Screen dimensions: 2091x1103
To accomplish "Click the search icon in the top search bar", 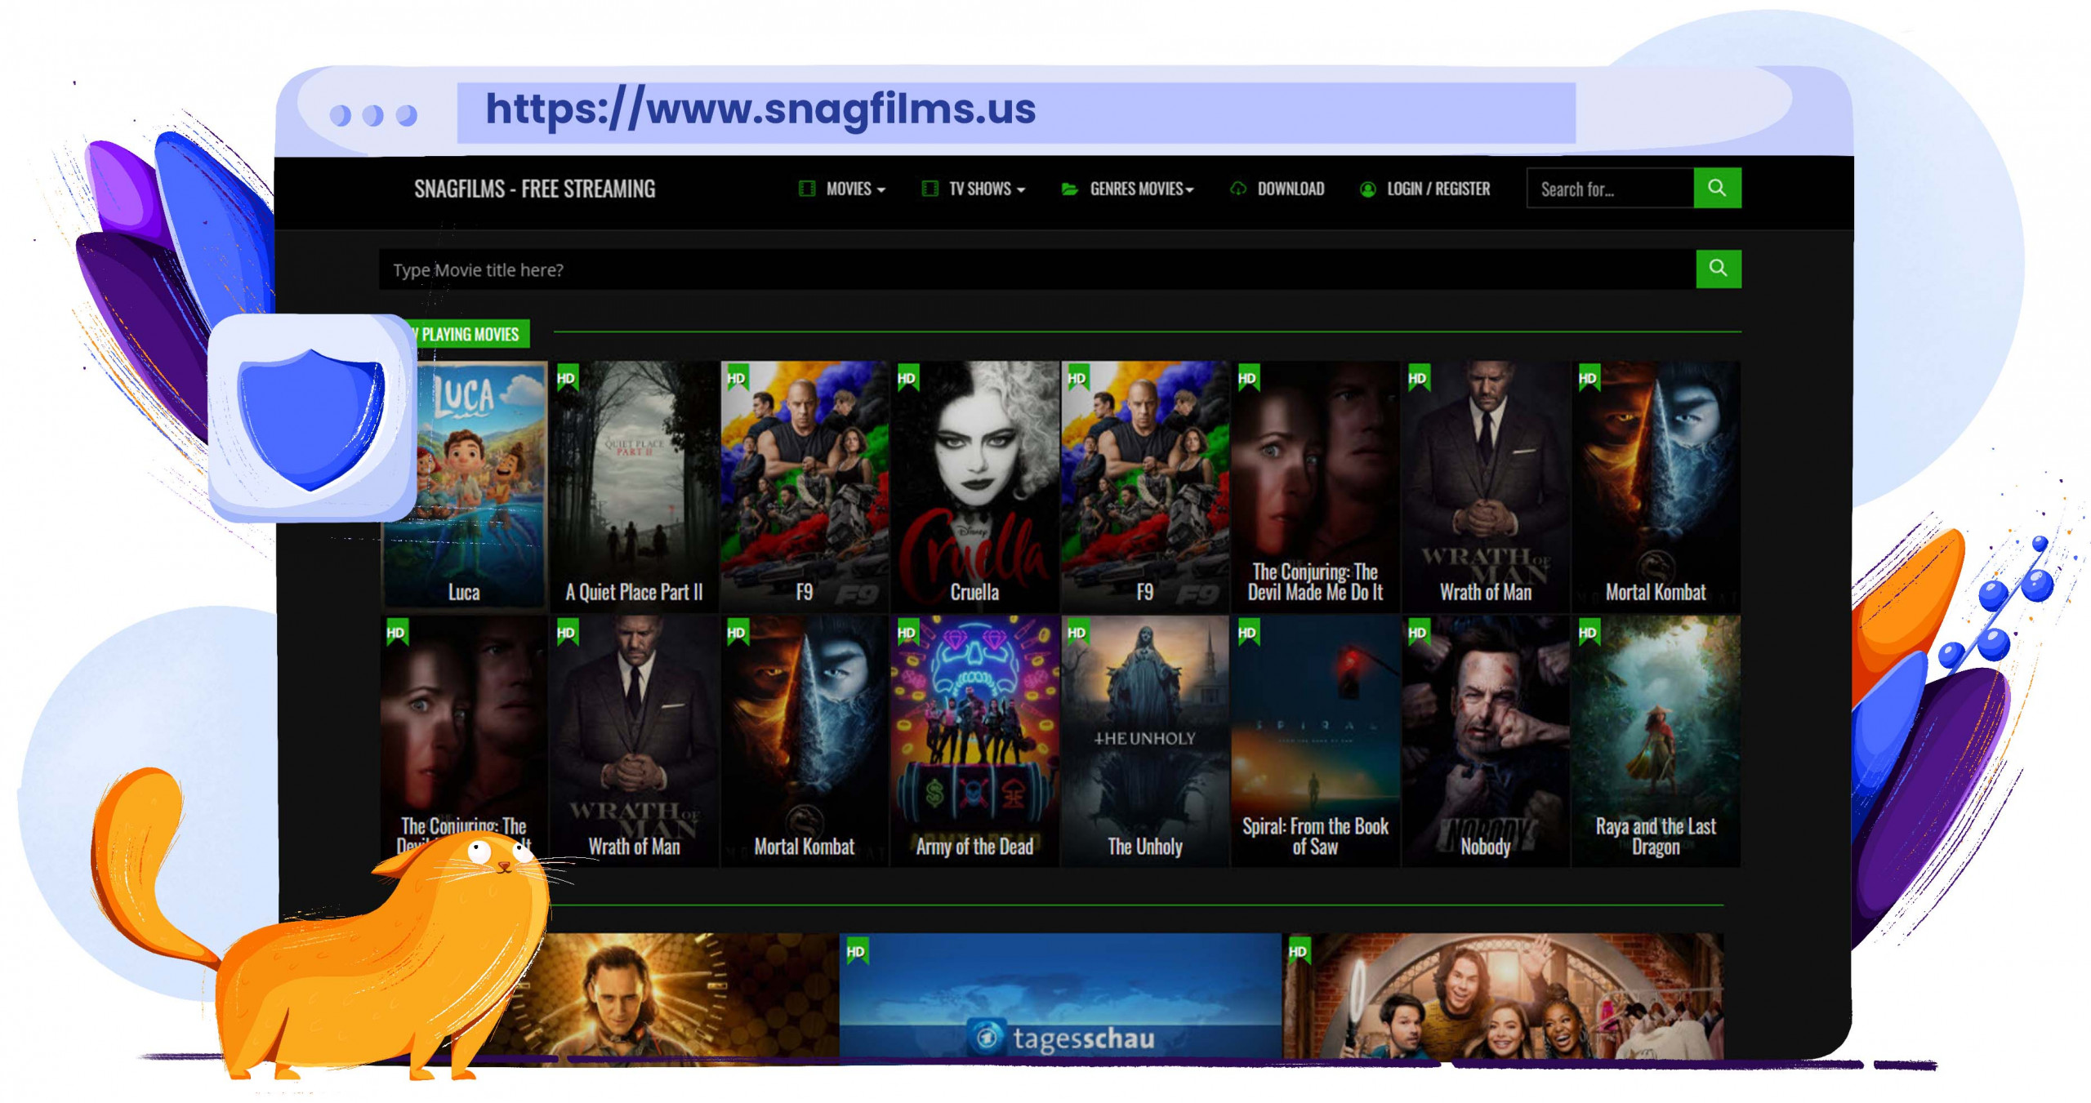I will point(1720,188).
